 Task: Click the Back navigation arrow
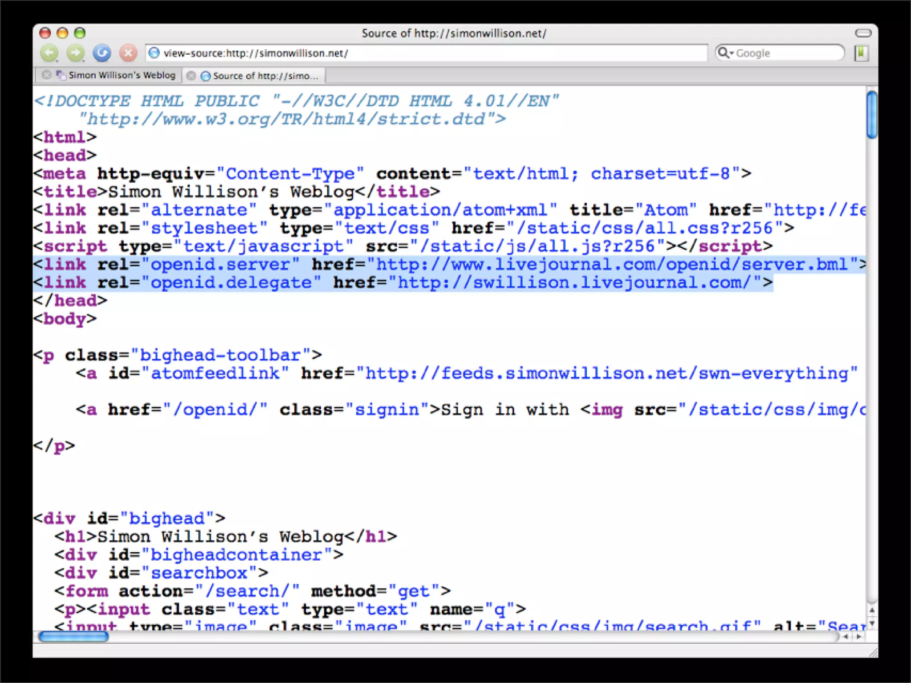[49, 53]
